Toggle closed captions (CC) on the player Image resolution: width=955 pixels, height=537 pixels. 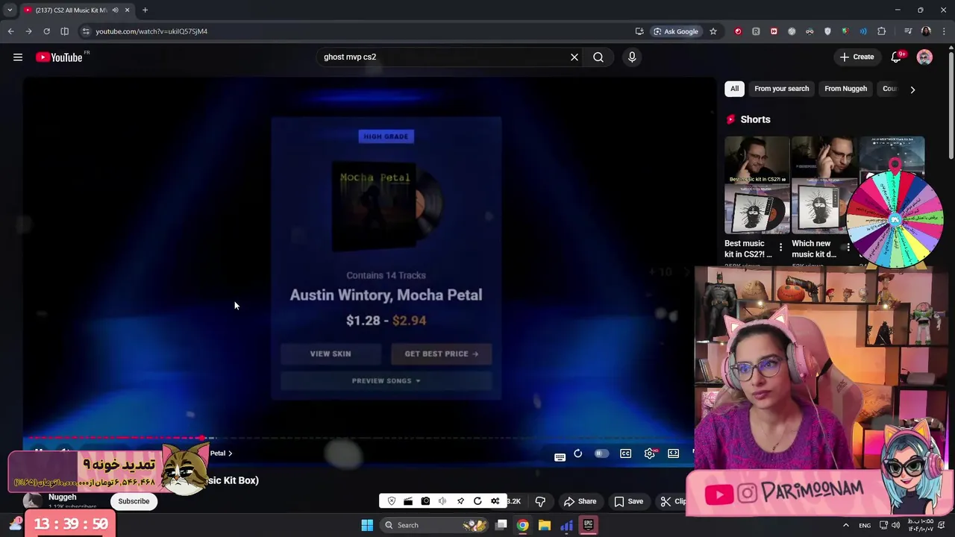[x=626, y=453]
